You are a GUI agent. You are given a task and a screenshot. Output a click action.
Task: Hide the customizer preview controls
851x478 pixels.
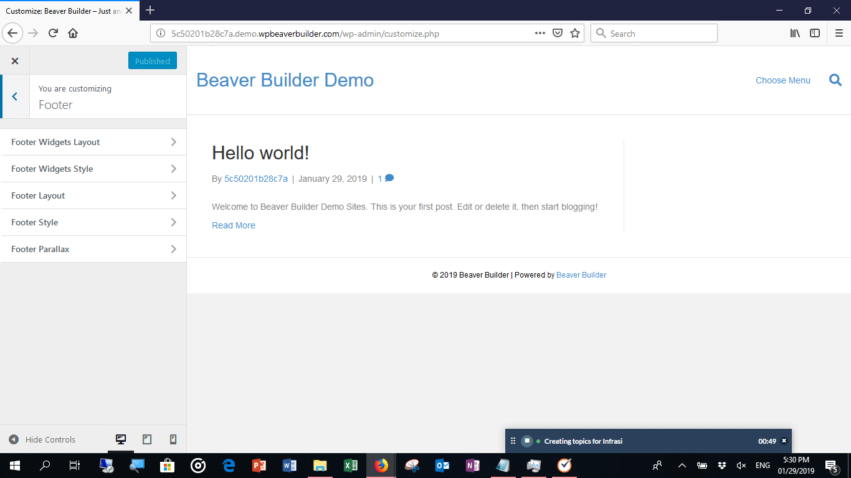[x=42, y=439]
